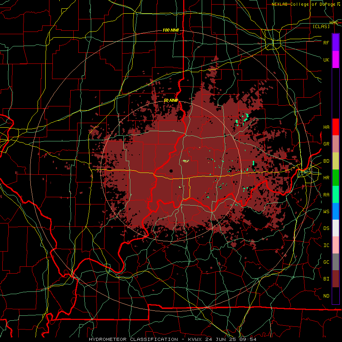Click the GR legend label text
The image size is (342, 342).
[326, 144]
